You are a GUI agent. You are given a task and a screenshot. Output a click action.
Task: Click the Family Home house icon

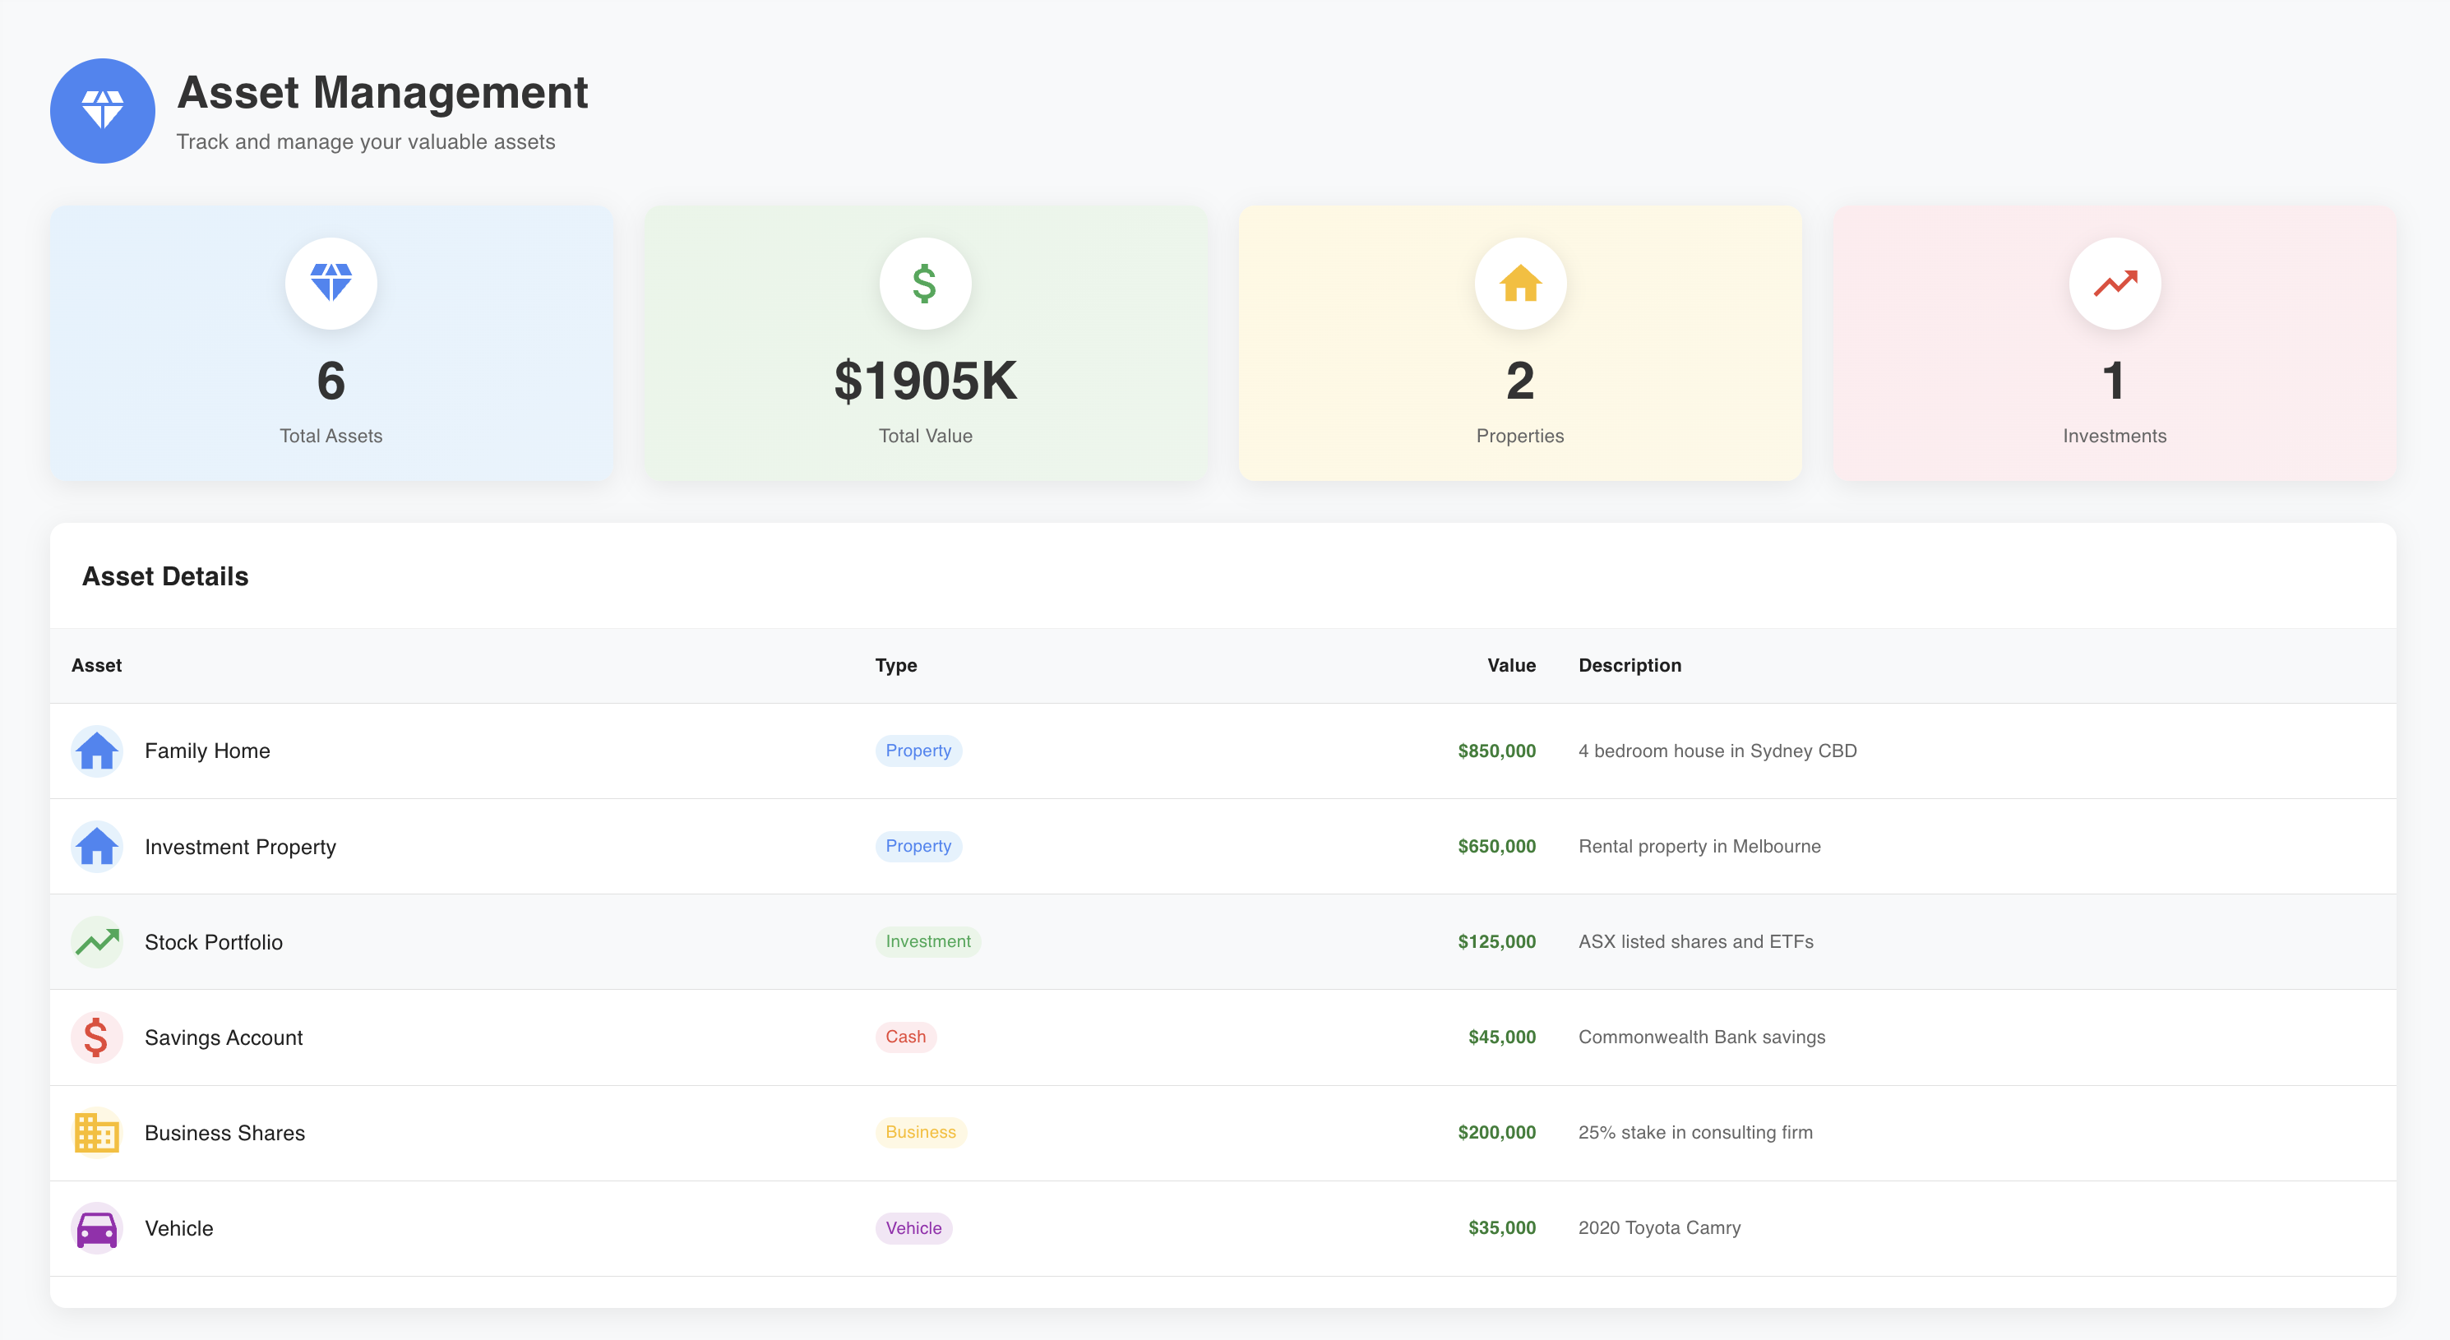point(96,751)
